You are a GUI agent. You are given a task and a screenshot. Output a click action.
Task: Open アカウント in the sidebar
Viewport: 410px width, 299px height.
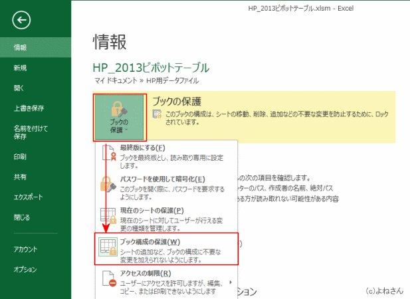point(36,249)
